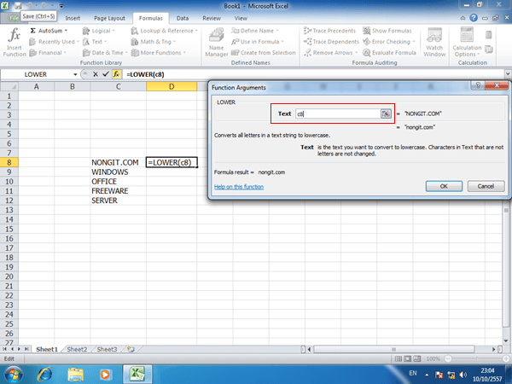Click in the formula bar text =LOWER(c8)

coord(145,74)
